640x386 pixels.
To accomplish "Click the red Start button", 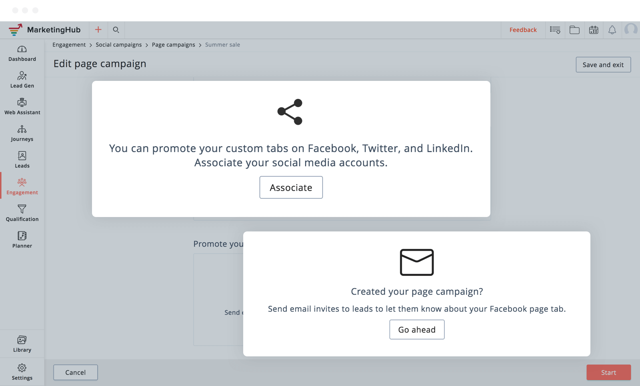I will (x=608, y=372).
